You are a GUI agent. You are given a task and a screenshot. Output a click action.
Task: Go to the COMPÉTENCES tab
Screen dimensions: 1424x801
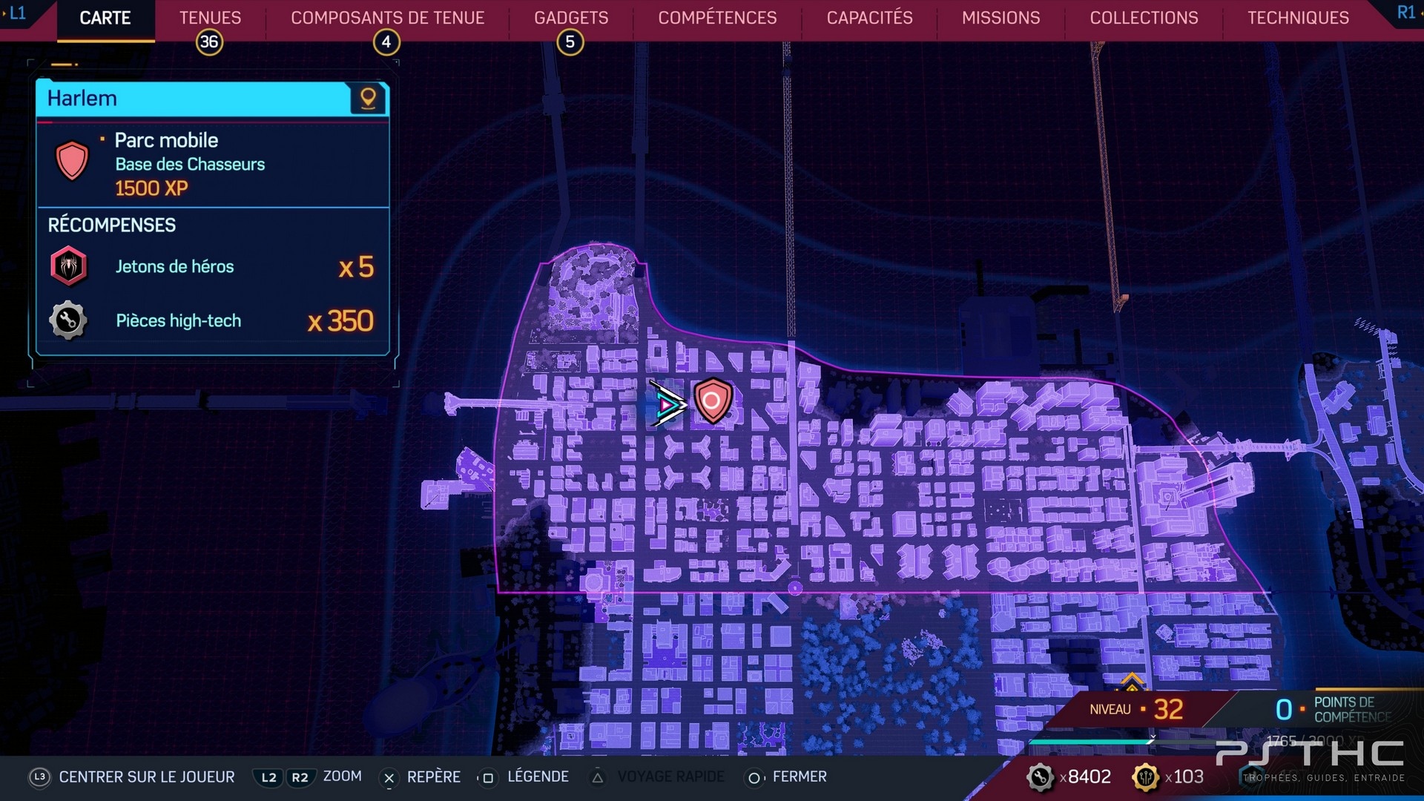(x=717, y=18)
